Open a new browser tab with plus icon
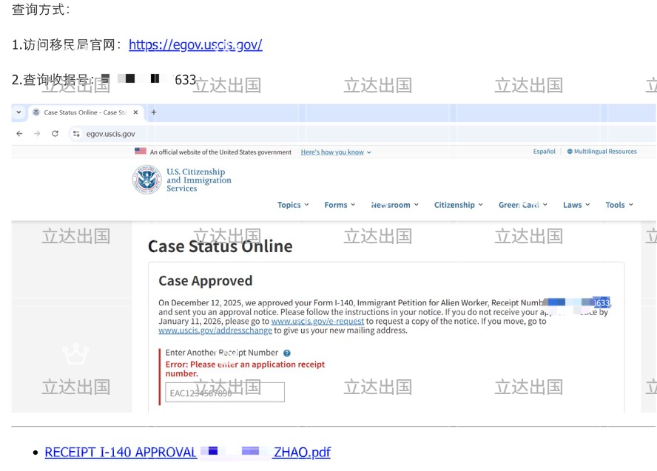Screen dimensions: 657x471 (154, 112)
